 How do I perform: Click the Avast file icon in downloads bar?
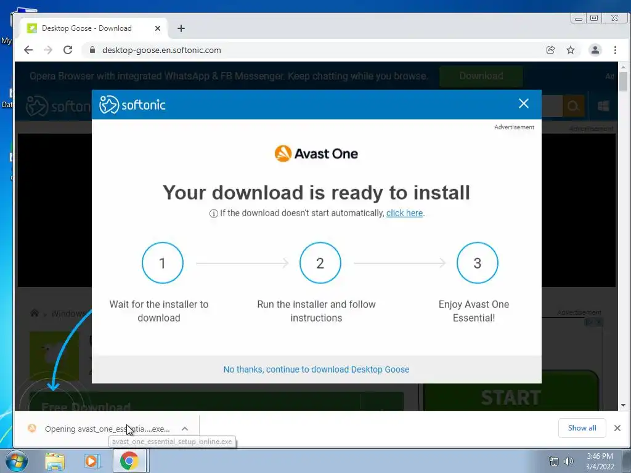point(32,429)
